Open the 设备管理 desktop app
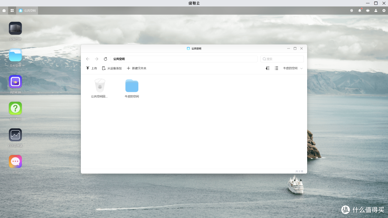This screenshot has height=218, width=388. click(x=15, y=28)
